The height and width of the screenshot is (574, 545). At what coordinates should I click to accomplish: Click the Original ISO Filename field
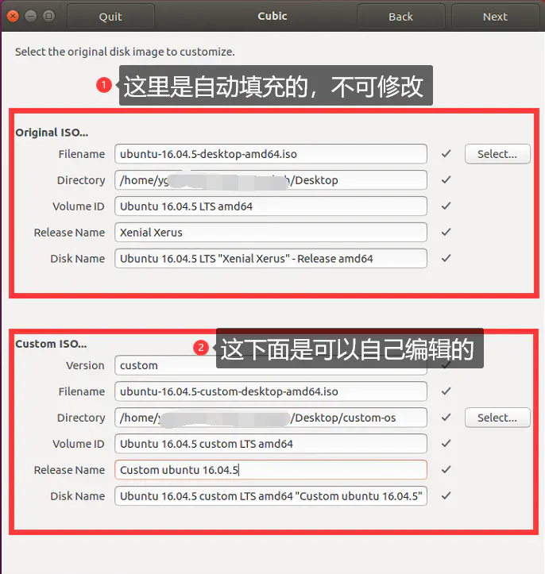271,154
